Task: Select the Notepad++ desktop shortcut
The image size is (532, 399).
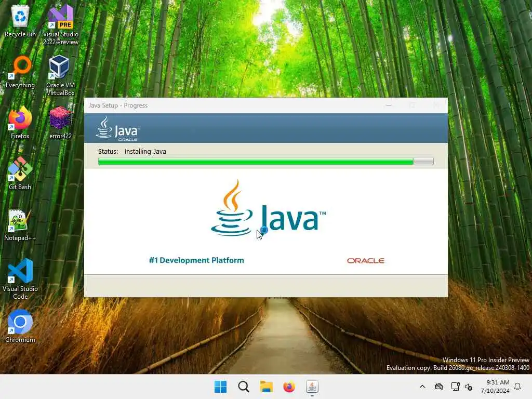Action: (20, 225)
